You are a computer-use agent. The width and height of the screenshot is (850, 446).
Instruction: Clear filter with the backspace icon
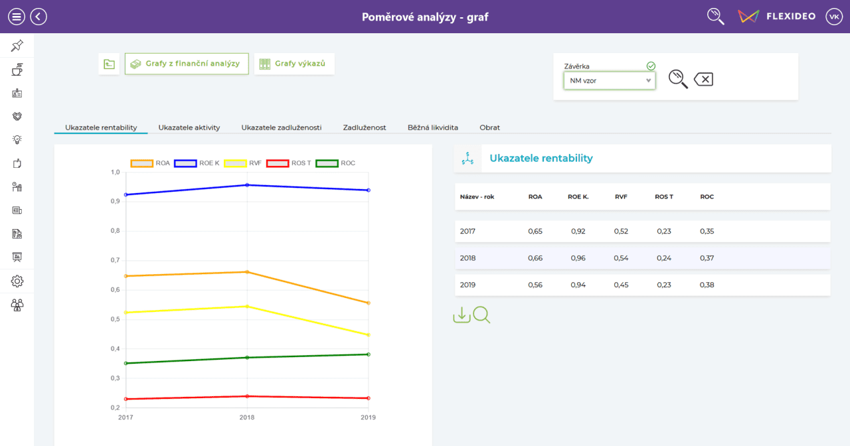click(703, 80)
